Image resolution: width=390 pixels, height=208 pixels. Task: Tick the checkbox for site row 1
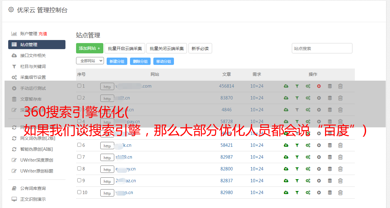click(x=79, y=86)
